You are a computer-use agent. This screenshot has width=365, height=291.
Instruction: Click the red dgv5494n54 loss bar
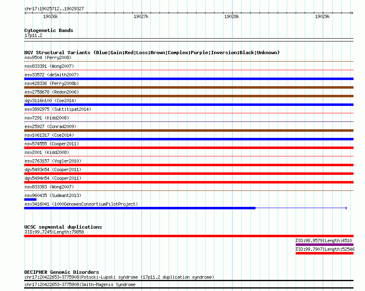click(189, 182)
